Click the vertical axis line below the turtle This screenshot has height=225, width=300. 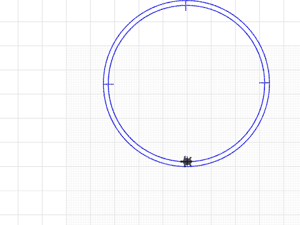187,196
